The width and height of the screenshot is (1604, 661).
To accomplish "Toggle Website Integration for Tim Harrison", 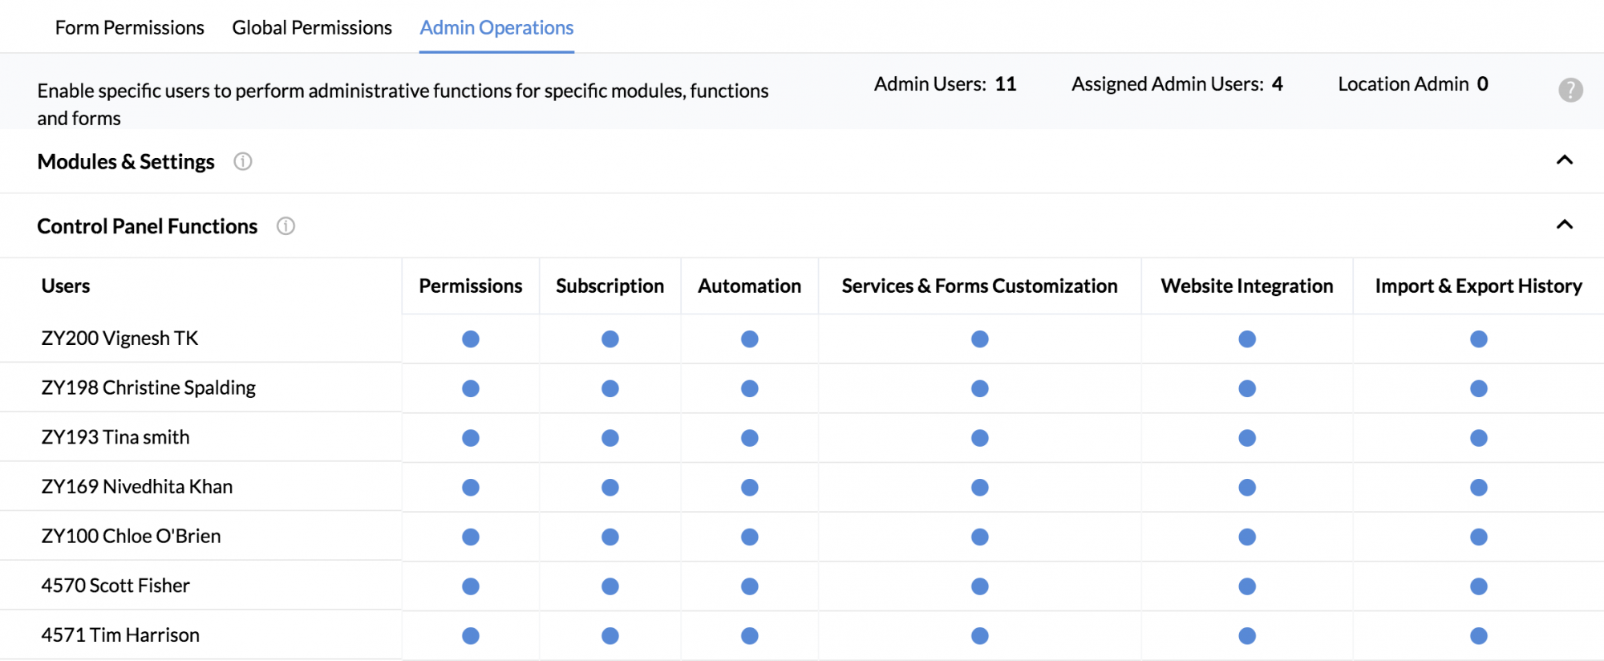I will point(1247,636).
